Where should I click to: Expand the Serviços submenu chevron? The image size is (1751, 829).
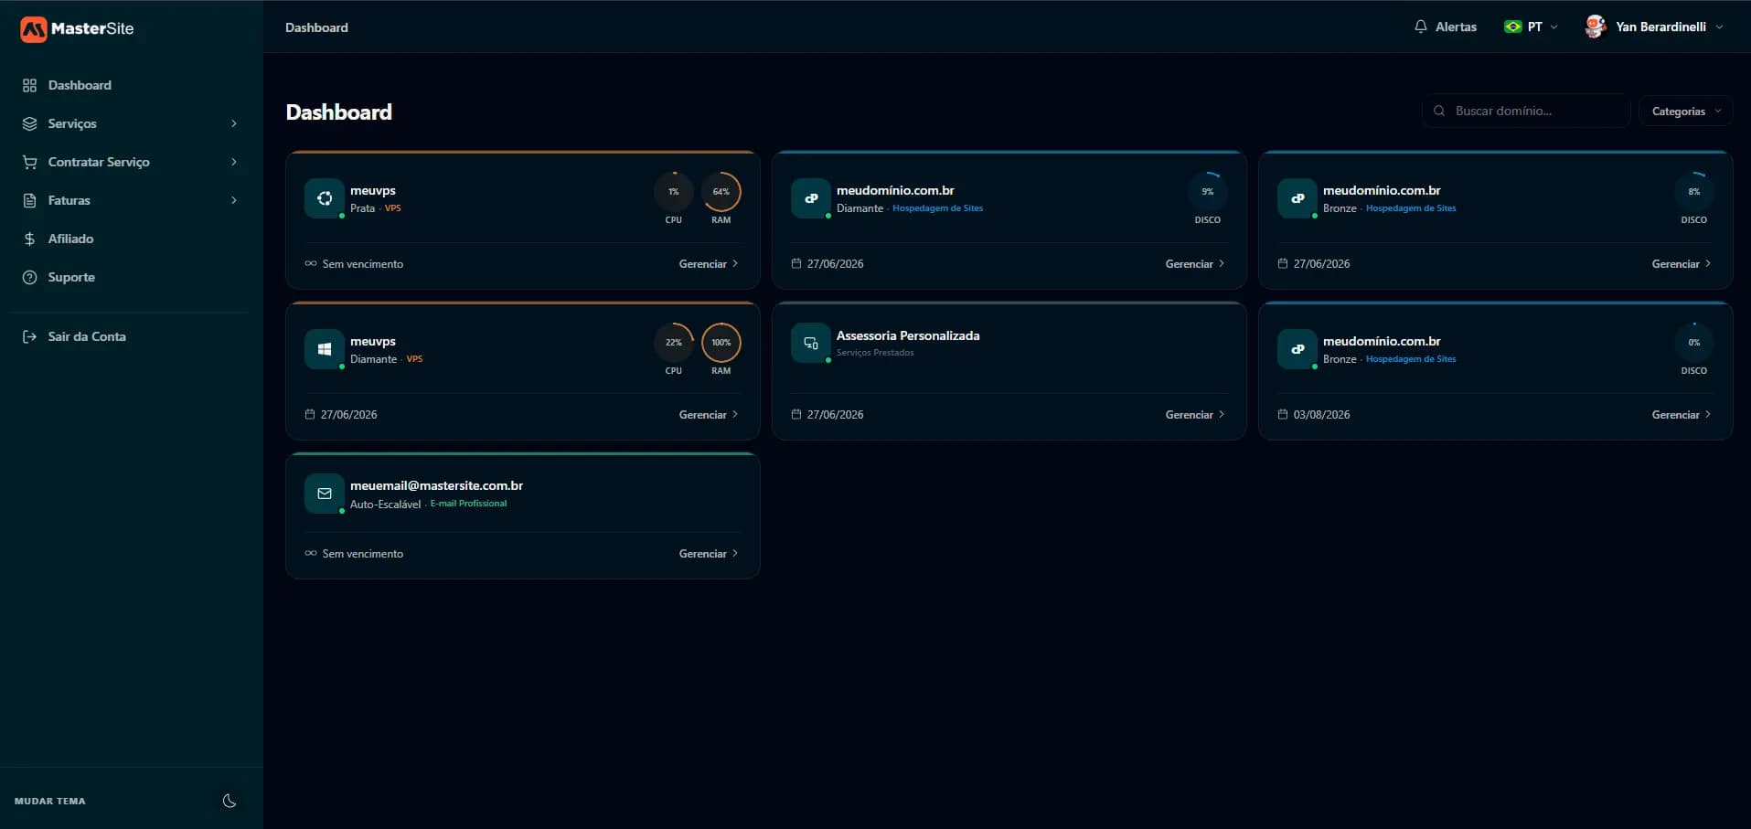[234, 123]
